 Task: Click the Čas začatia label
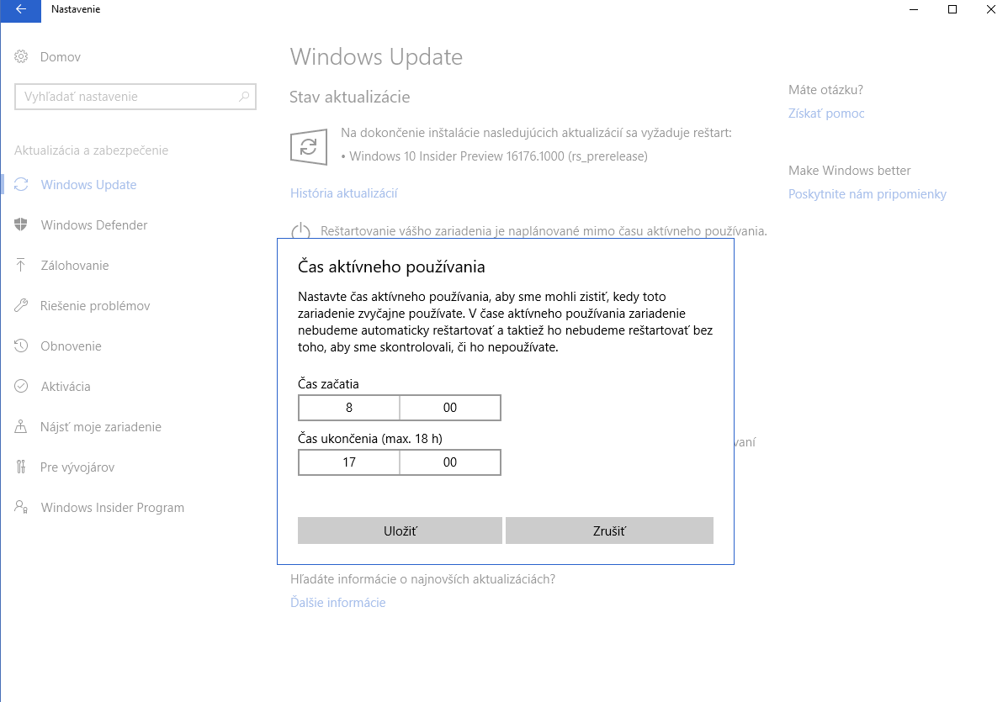pos(328,384)
